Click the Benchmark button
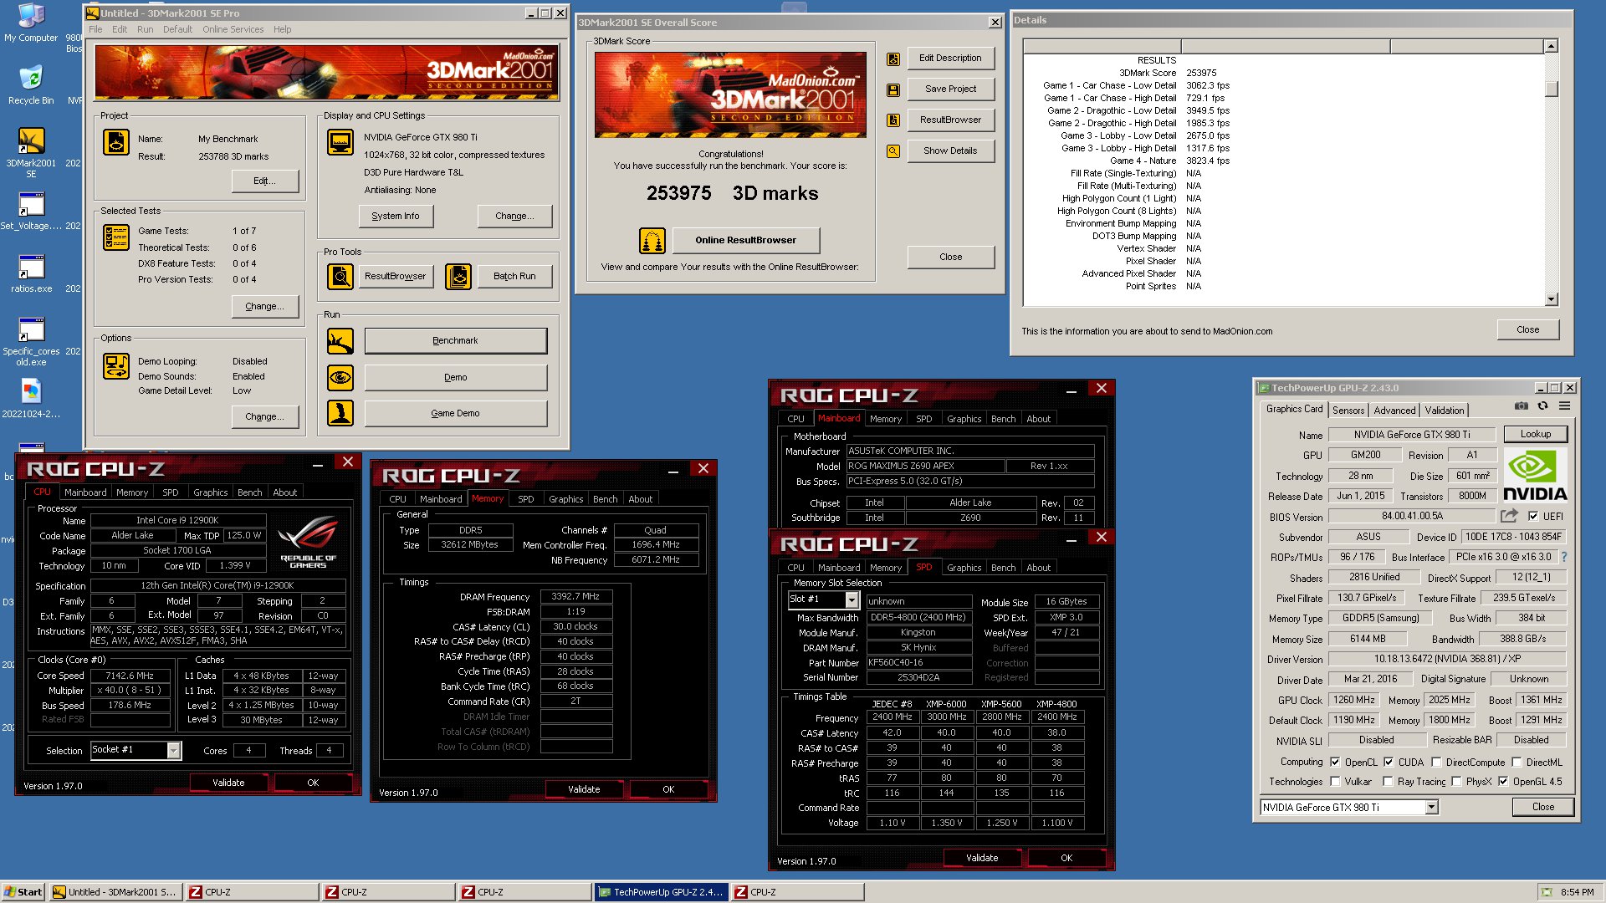 (456, 341)
